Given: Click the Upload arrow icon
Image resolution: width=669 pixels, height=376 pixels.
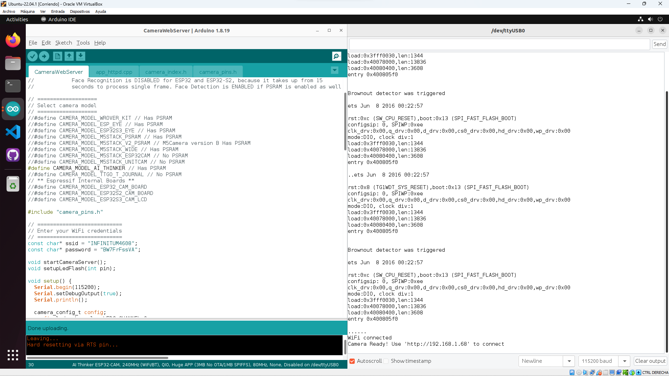Looking at the screenshot, I should coord(44,56).
